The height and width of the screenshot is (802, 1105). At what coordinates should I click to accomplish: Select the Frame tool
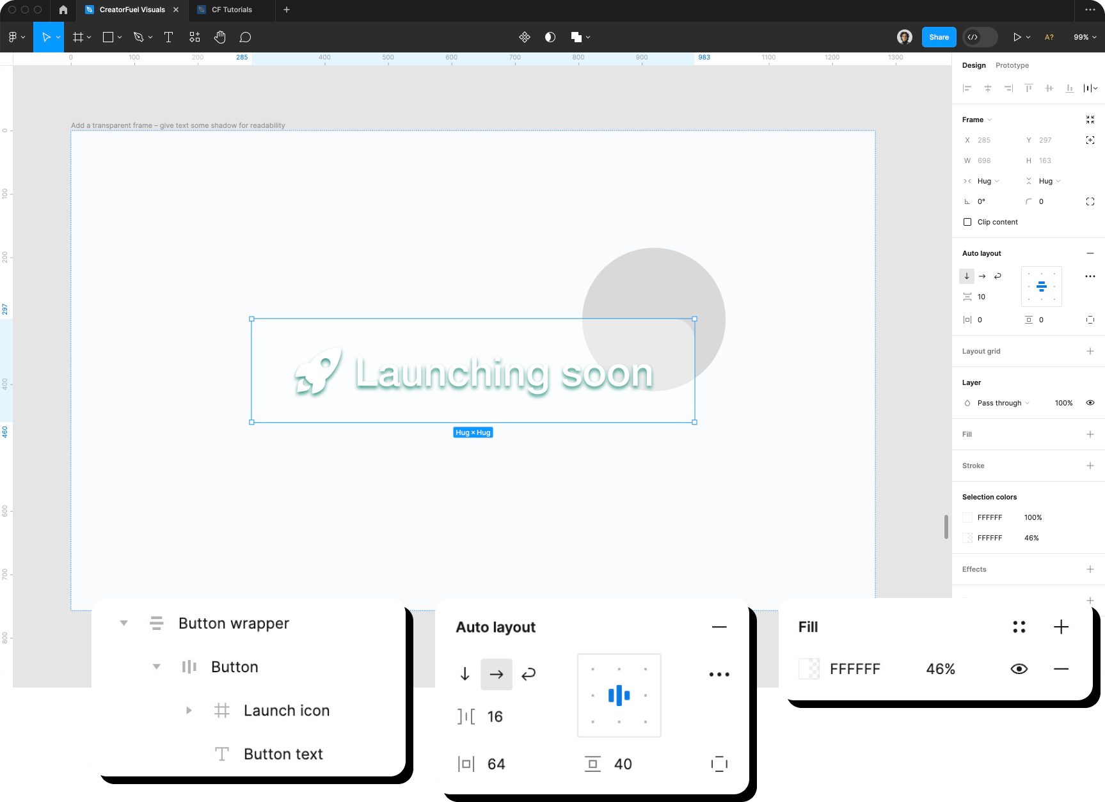[x=77, y=36]
